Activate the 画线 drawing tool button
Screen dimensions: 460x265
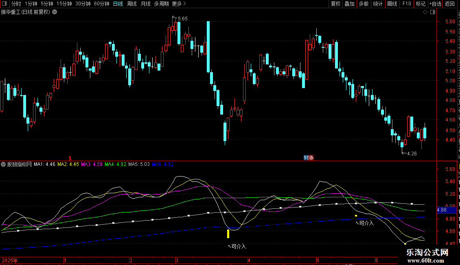coord(392,4)
